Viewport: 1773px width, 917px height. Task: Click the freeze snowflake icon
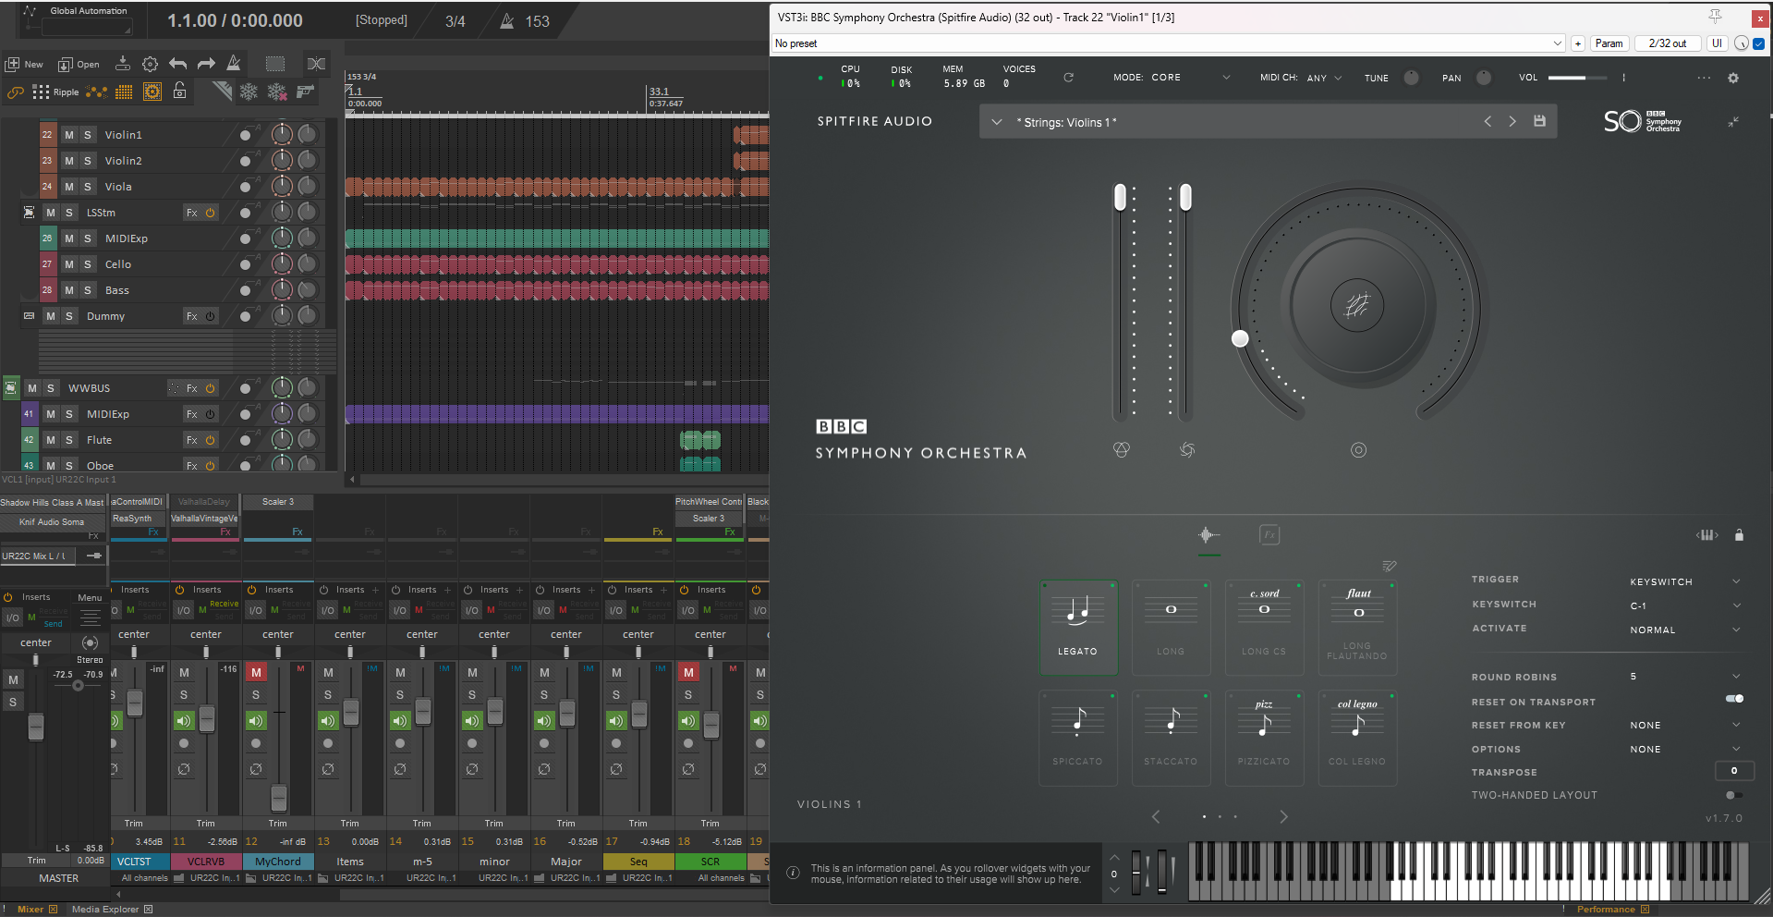click(249, 92)
